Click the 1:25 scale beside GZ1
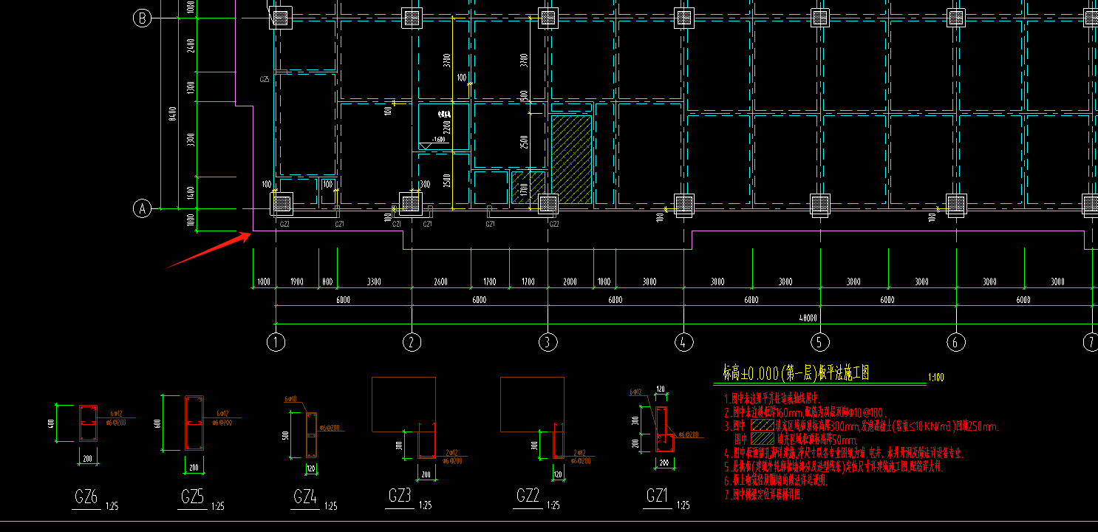Viewport: 1098px width, 532px height. coord(683,506)
